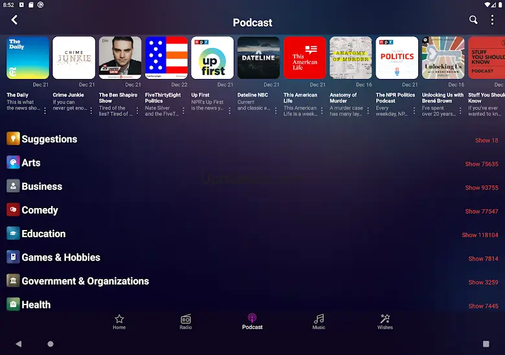Open the Suggestions lightbulb icon
Screen dimensions: 505x355
click(x=13, y=139)
